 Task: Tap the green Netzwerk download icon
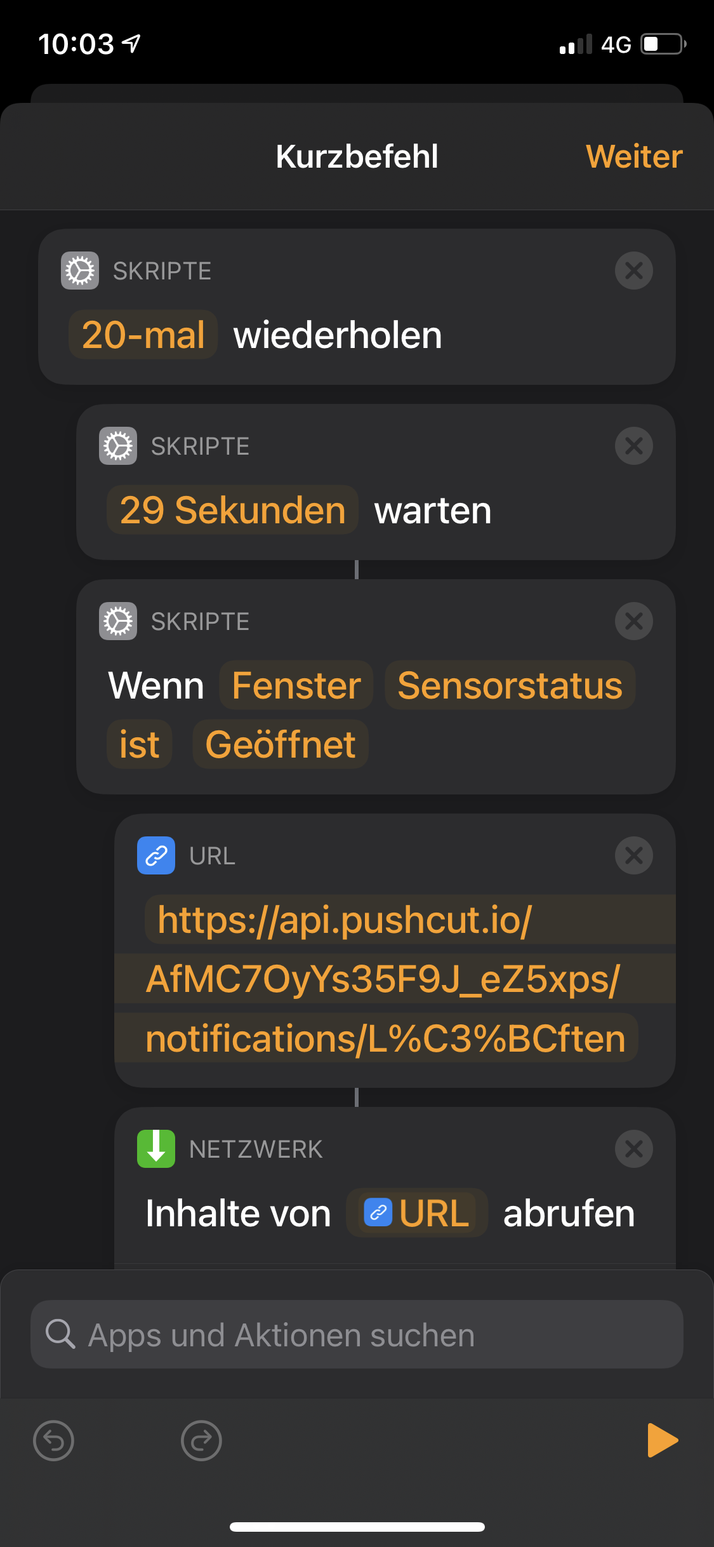pyautogui.click(x=156, y=1149)
